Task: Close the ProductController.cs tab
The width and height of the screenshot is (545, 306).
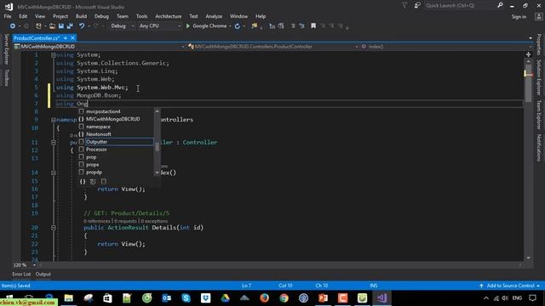Action: click(72, 38)
